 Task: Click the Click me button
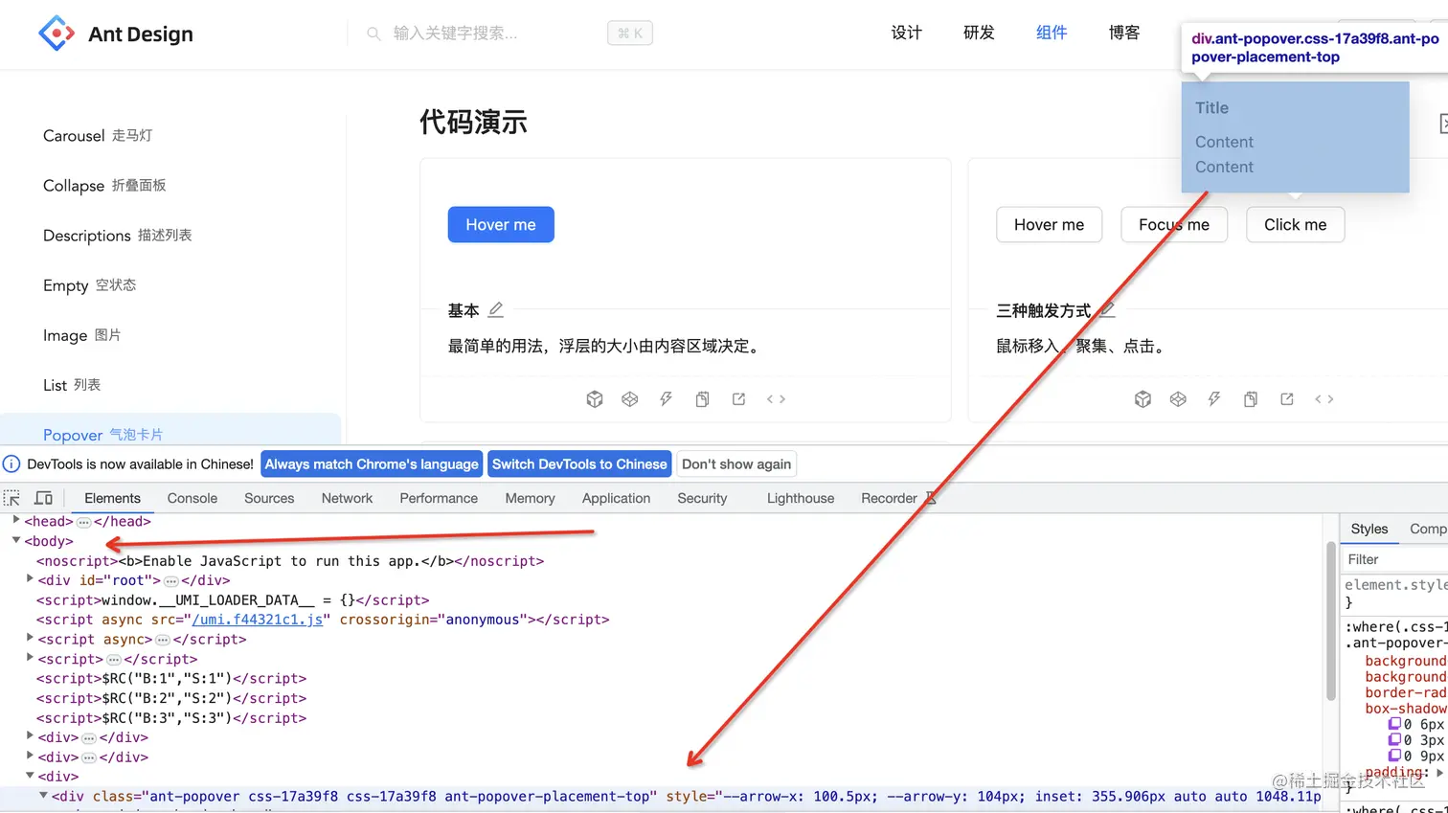click(1295, 224)
